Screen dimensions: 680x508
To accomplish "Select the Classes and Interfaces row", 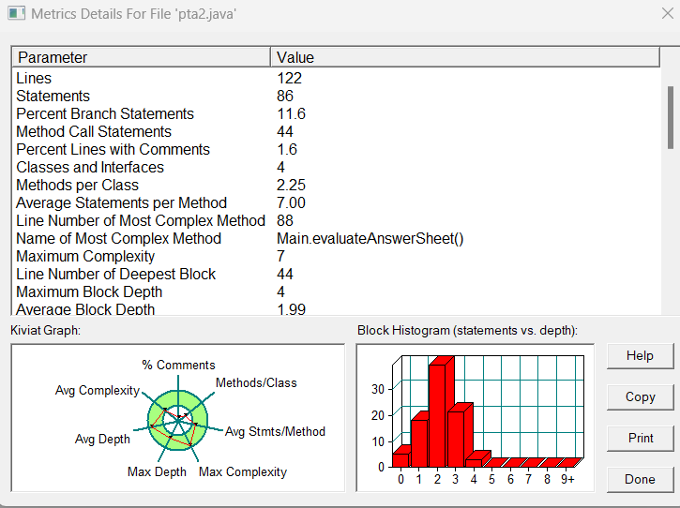I will point(336,167).
